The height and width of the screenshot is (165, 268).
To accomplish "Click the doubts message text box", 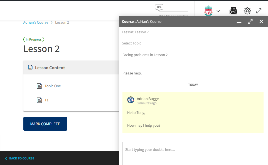I will click(193, 153).
